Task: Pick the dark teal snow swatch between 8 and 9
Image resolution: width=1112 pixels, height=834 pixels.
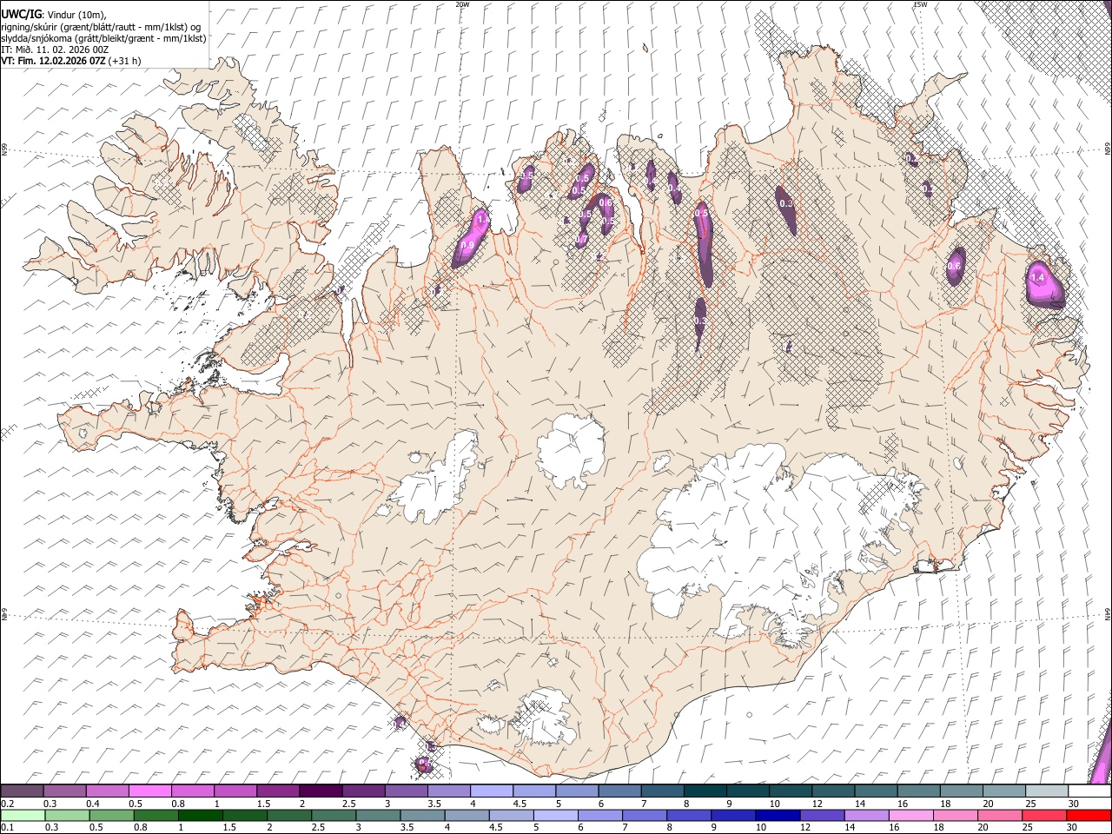Action: coord(705,791)
